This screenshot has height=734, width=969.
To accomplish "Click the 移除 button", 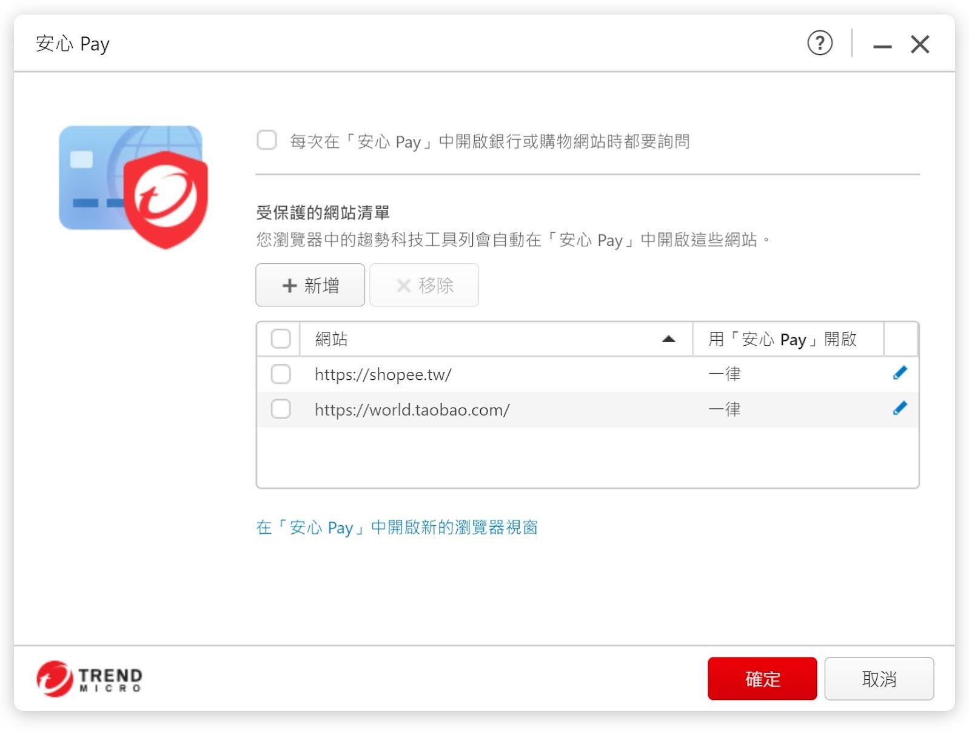I will click(424, 285).
